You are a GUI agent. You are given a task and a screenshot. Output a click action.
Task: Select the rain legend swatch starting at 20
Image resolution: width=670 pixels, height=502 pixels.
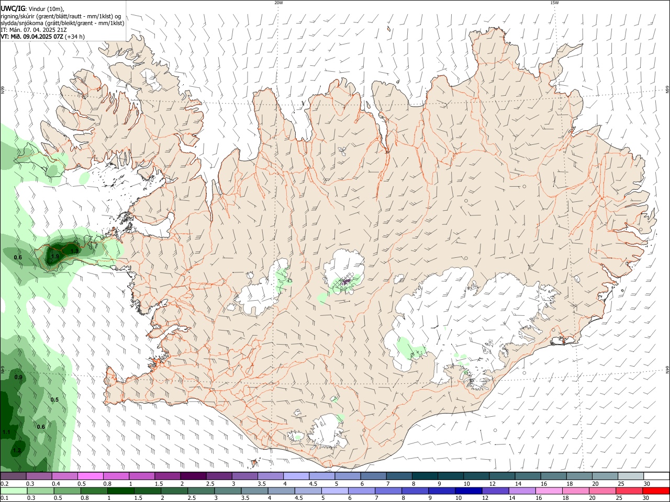pos(602,491)
